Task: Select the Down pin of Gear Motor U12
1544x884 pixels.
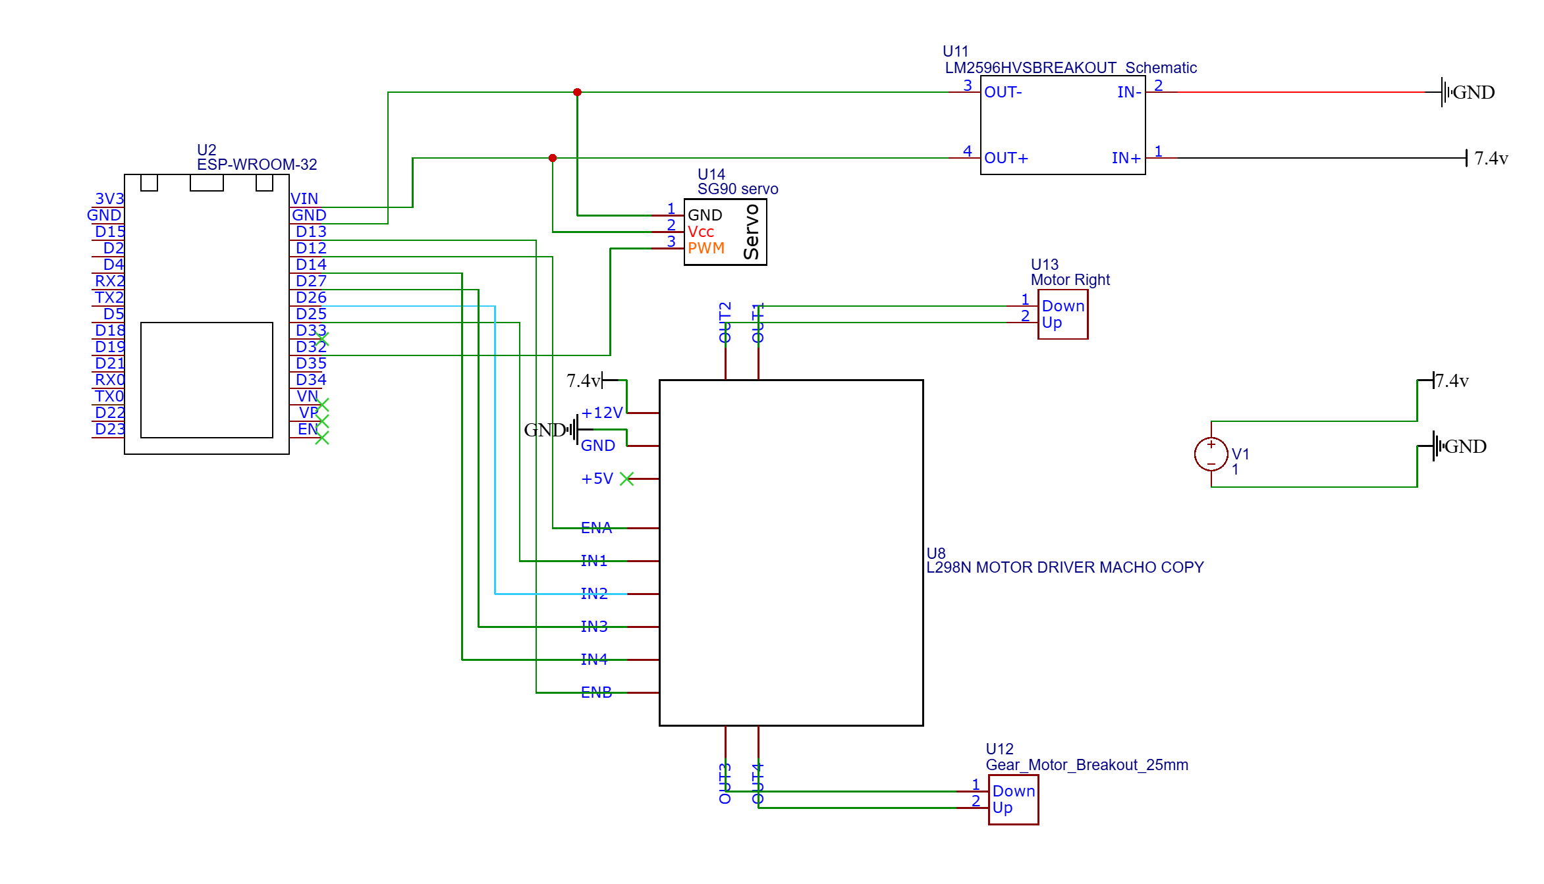Action: coord(1013,791)
